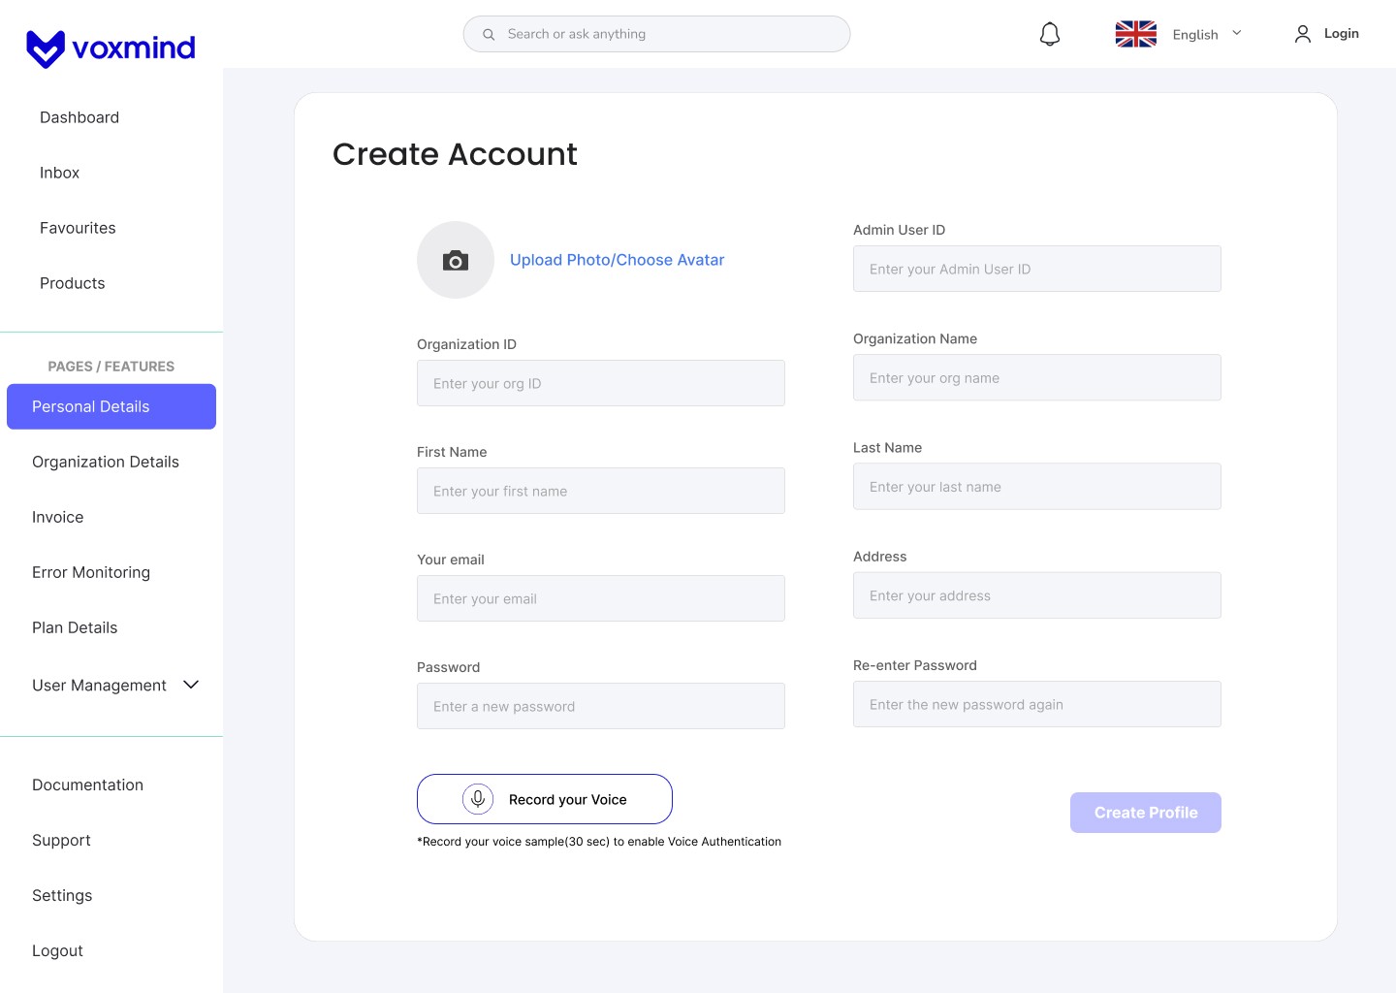Click the voxmind logo
The image size is (1396, 993).
coord(111,48)
